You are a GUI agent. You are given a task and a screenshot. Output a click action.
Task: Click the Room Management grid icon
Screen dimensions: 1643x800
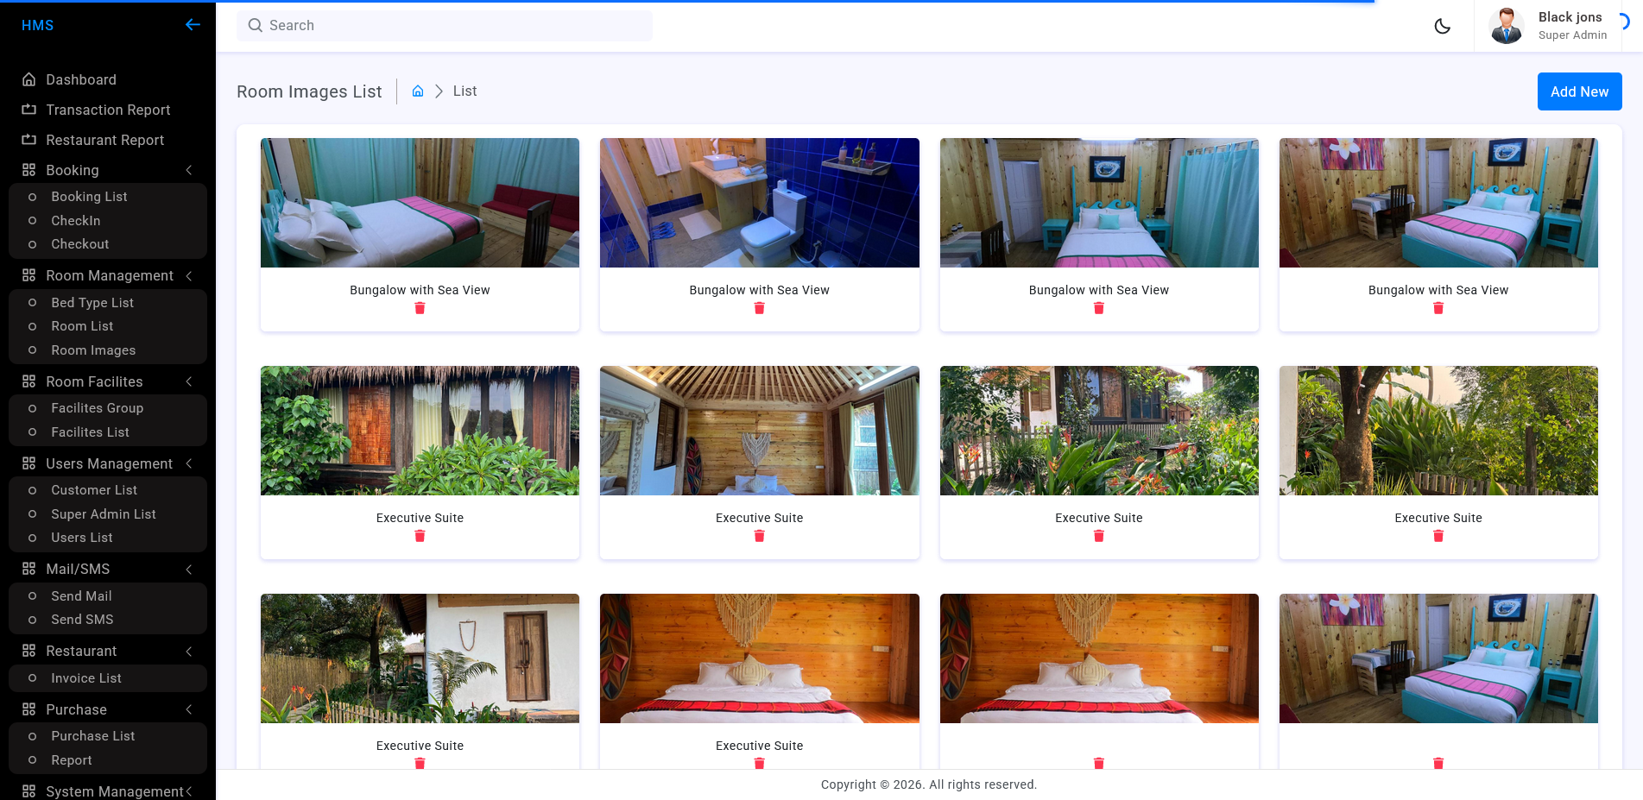pos(29,275)
